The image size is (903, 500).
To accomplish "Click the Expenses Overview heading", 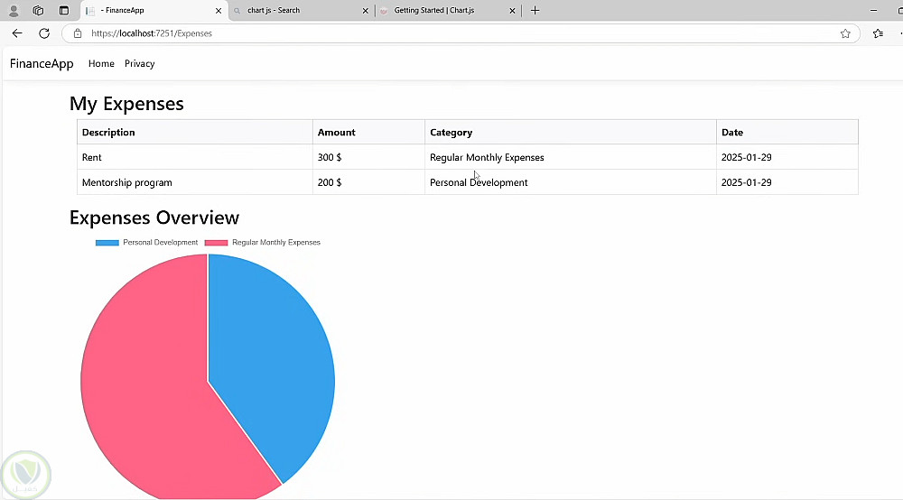I will [154, 218].
